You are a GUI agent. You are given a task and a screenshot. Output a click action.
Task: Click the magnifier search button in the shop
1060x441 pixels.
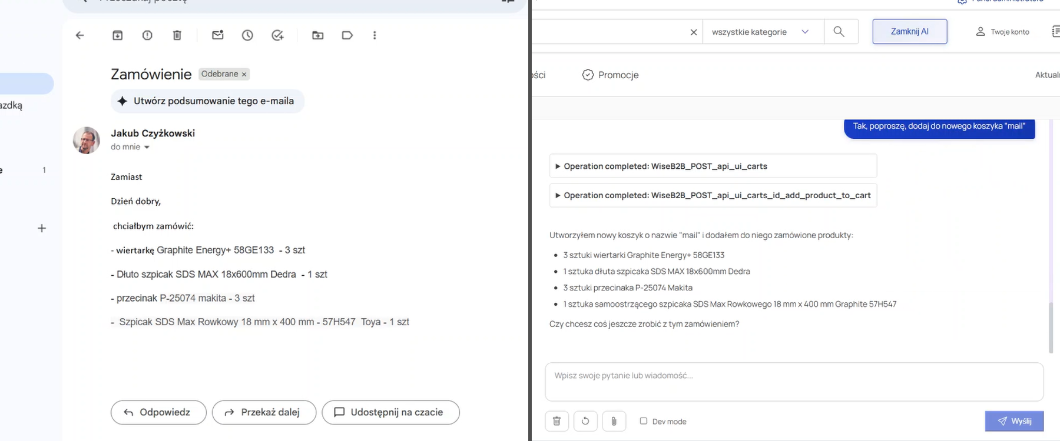(839, 32)
